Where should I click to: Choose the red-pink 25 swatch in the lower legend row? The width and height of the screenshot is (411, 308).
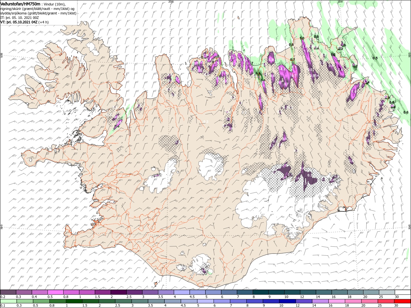pyautogui.click(x=386, y=301)
